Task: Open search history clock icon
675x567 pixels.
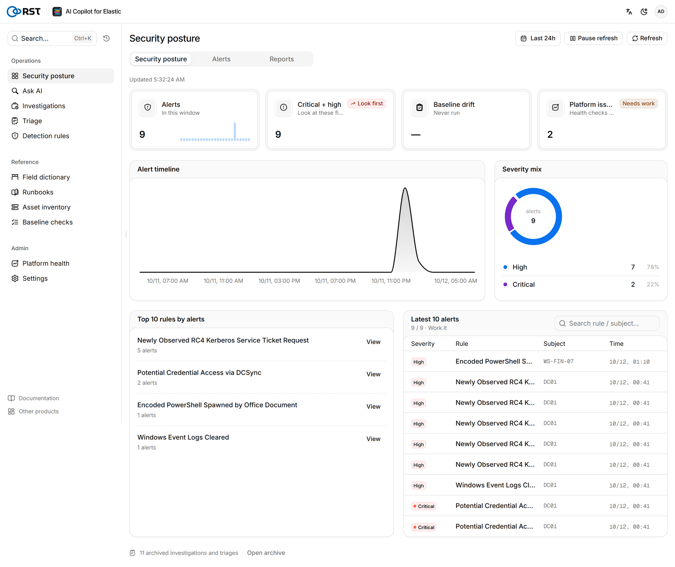Action: pyautogui.click(x=107, y=38)
